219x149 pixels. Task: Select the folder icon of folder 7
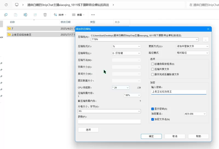pyautogui.click(x=9, y=28)
